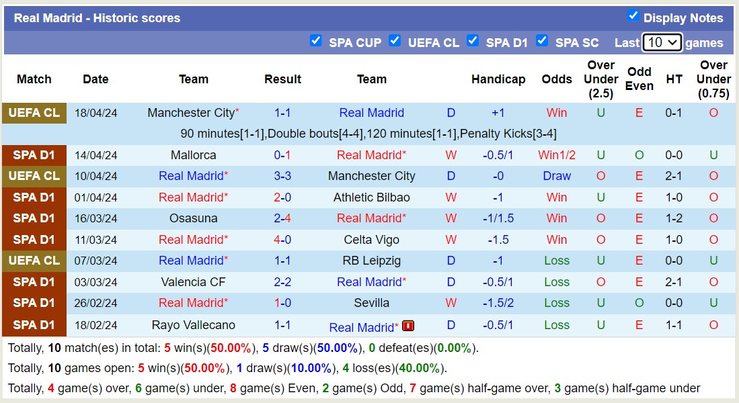Click the 3-3 result against Manchester City
Image resolution: width=739 pixels, height=403 pixels.
tap(282, 176)
